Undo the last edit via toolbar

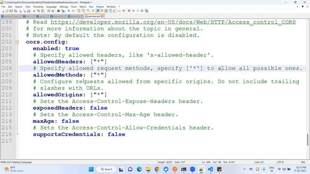point(48,11)
